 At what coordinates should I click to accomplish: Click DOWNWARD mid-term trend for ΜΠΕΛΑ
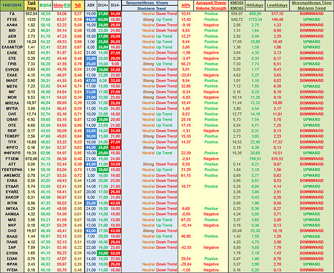[312, 103]
